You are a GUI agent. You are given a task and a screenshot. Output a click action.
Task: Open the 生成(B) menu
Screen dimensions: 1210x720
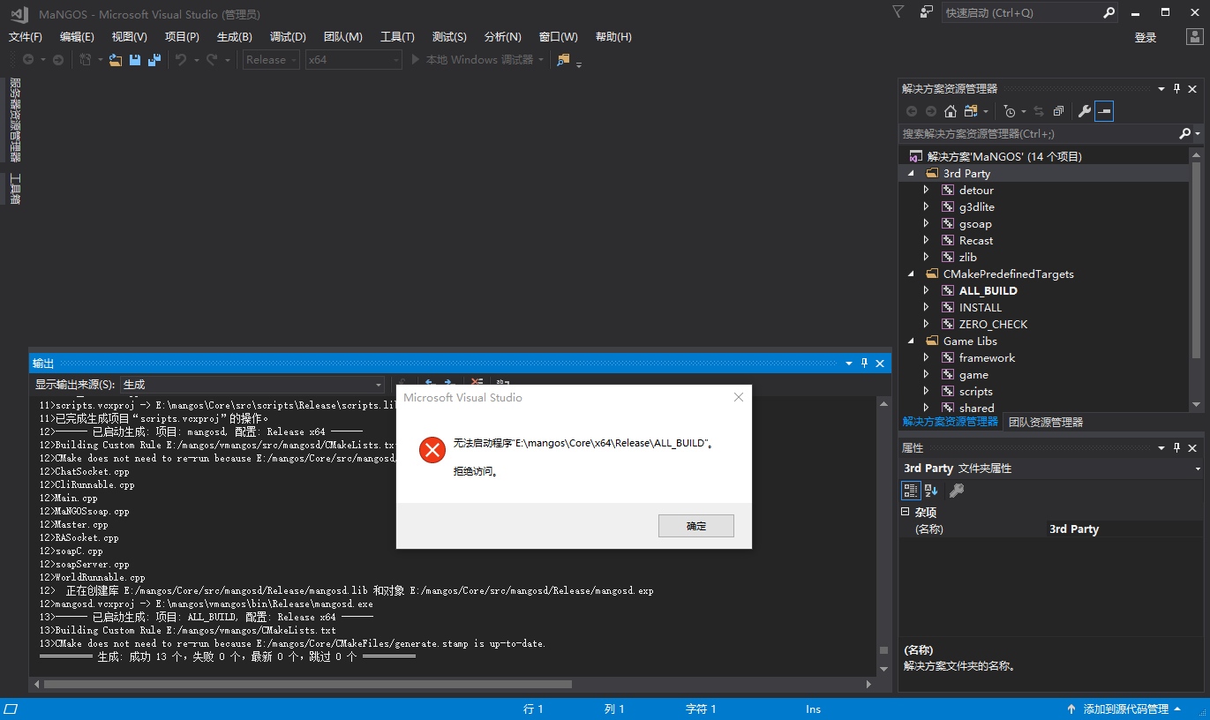click(x=235, y=37)
